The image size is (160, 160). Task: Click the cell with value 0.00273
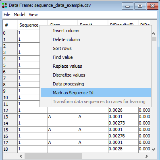tap(123, 123)
